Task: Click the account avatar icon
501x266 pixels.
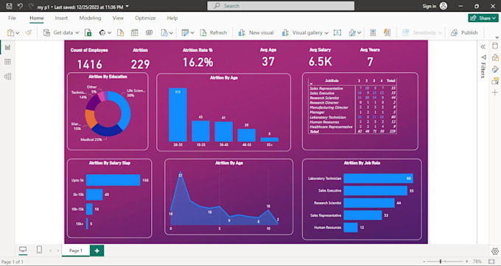Action: point(444,6)
